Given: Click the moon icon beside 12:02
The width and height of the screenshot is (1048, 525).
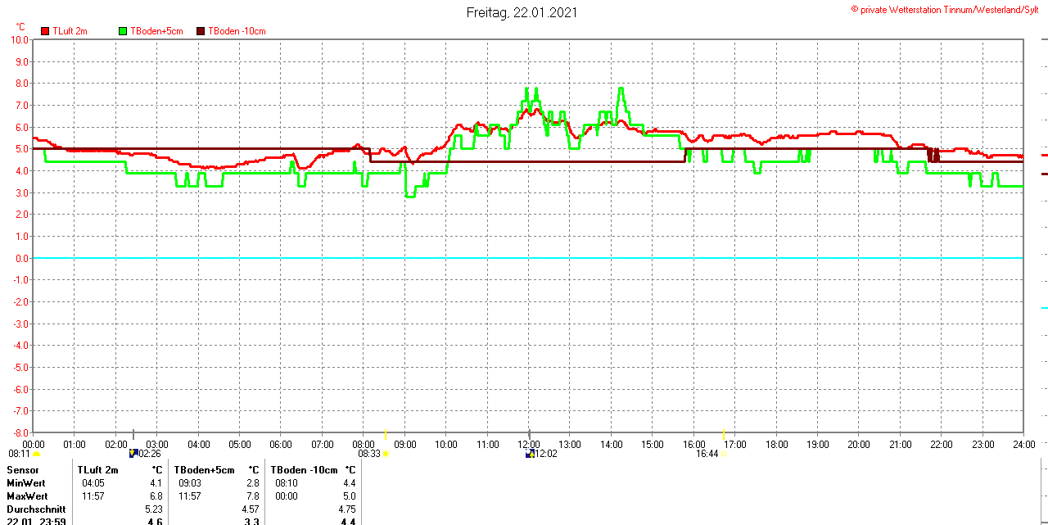Looking at the screenshot, I should click(x=530, y=453).
